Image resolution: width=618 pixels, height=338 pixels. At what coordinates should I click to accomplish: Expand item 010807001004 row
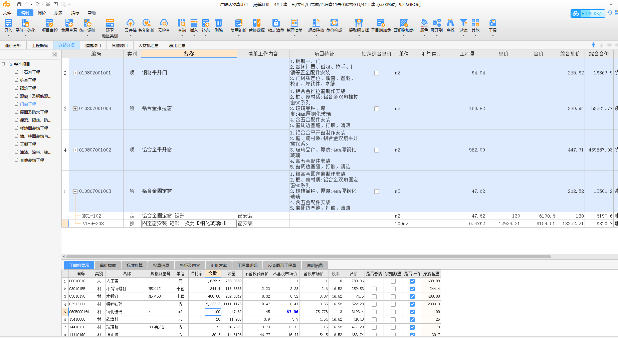(75, 109)
